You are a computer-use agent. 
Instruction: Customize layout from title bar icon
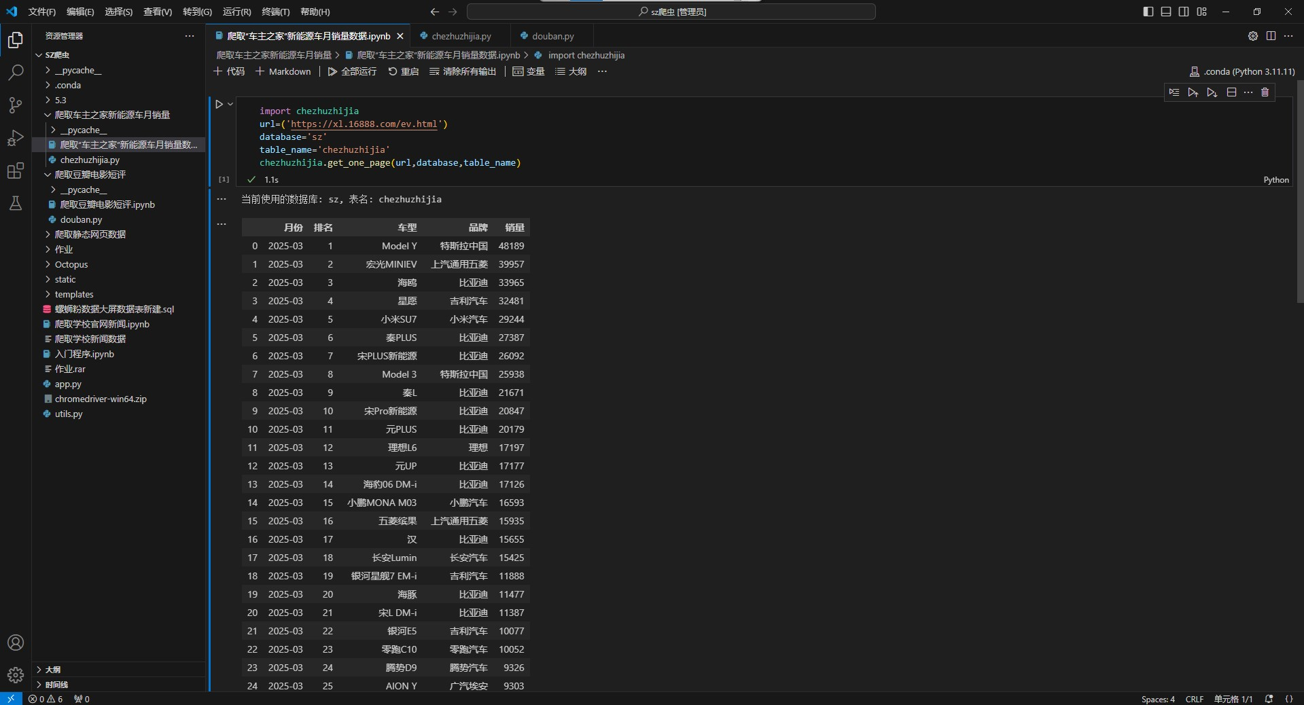pyautogui.click(x=1201, y=12)
